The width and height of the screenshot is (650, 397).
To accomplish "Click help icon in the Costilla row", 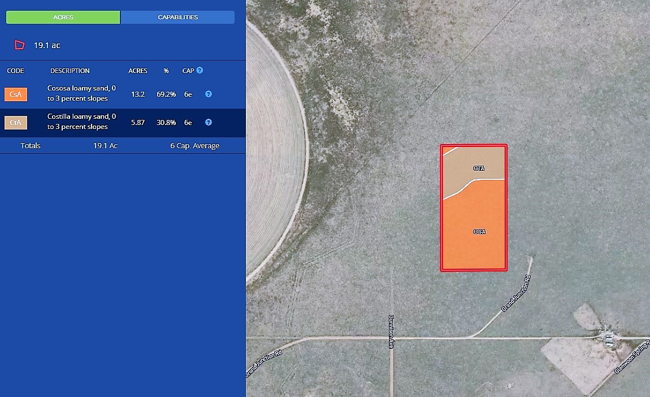I will pos(208,122).
